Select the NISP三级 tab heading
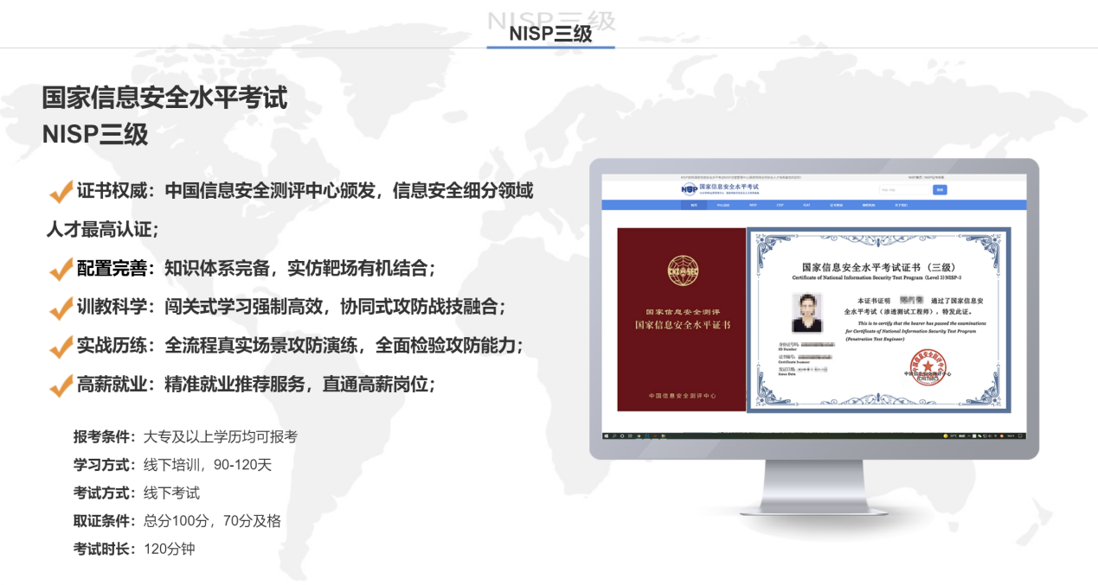This screenshot has height=585, width=1098. click(x=550, y=35)
